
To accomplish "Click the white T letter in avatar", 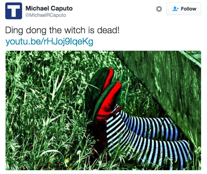I will coord(14,11).
